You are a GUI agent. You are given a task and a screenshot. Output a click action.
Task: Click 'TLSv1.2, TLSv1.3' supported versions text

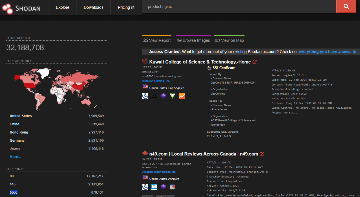click(x=219, y=136)
